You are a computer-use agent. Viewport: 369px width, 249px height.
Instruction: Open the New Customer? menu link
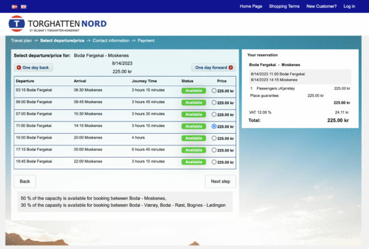pyautogui.click(x=322, y=6)
